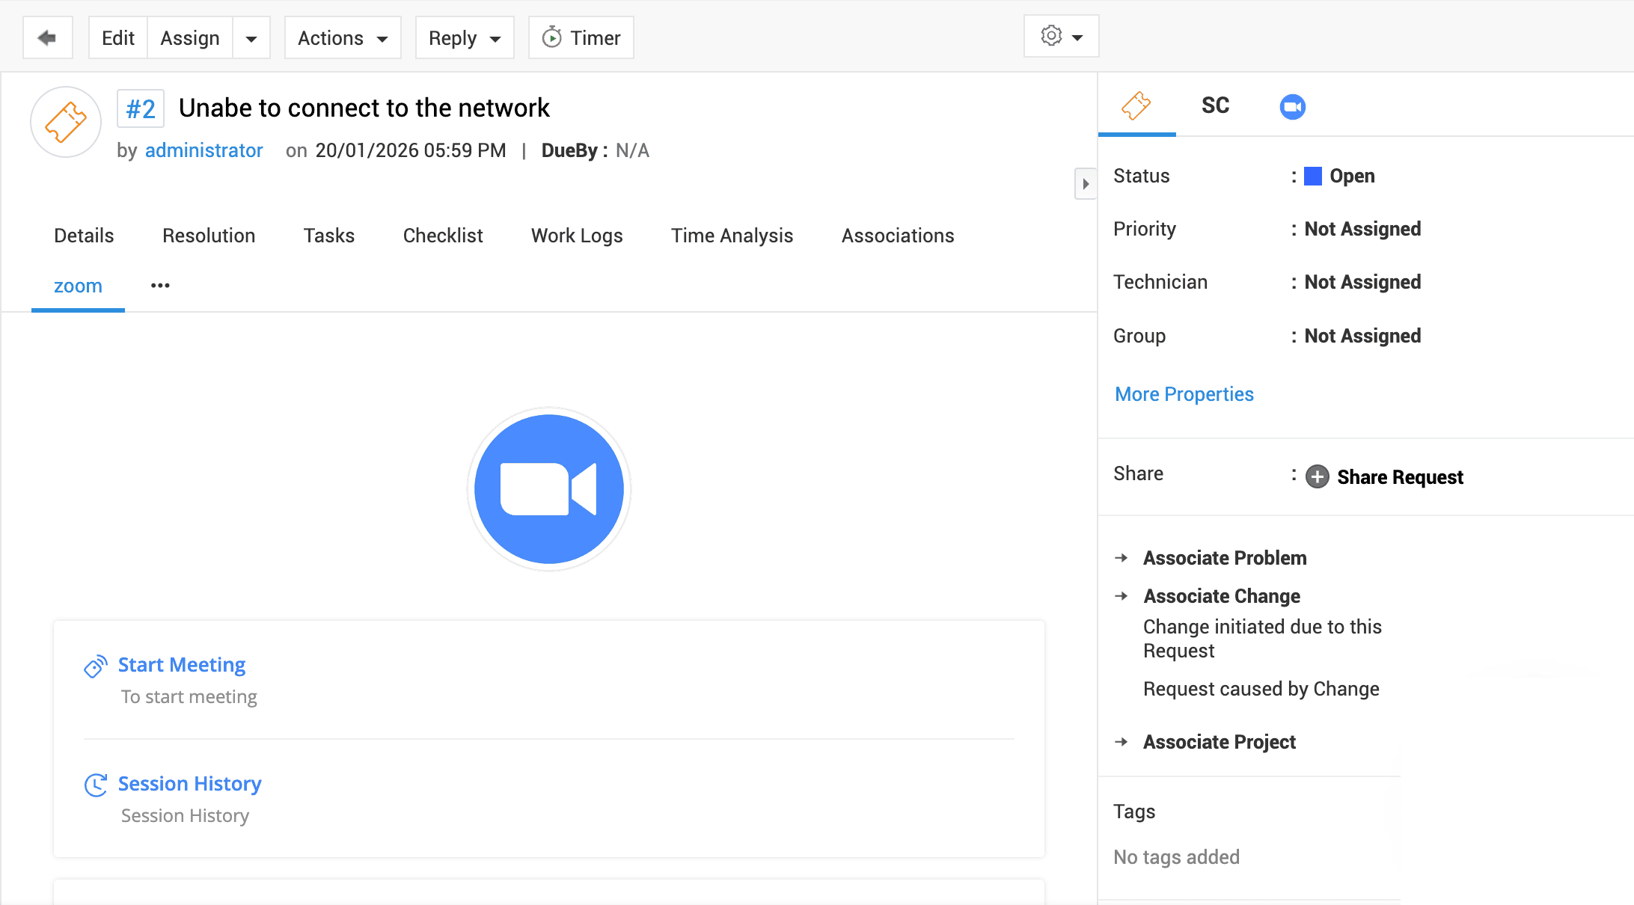This screenshot has height=905, width=1634.
Task: Collapse the right properties panel
Action: coord(1086,184)
